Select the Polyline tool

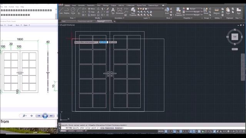(x=66, y=11)
